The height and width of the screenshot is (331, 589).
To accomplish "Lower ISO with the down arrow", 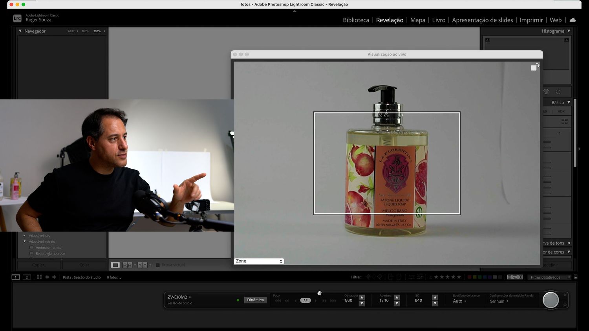I will coord(435,304).
